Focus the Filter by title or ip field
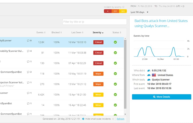Screen dimensions: 193x123 point(95,22)
